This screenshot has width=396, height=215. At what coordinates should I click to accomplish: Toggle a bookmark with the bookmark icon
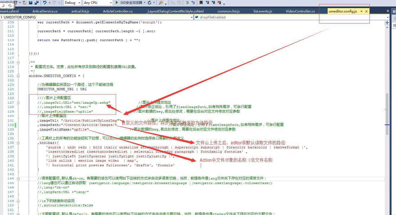click(x=201, y=2)
